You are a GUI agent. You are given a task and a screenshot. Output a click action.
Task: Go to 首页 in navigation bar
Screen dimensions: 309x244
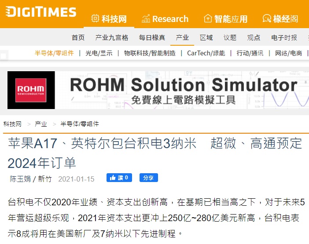(78, 37)
